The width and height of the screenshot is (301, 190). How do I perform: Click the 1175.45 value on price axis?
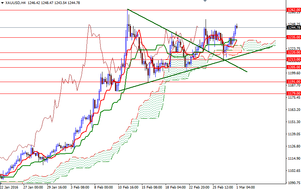294,98
